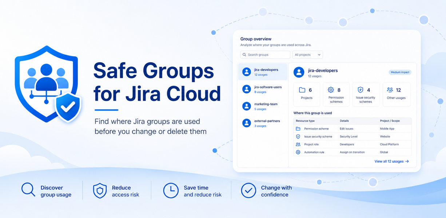Select jira-developers in the group list
Screen dimensions: 446x218
[263, 72]
